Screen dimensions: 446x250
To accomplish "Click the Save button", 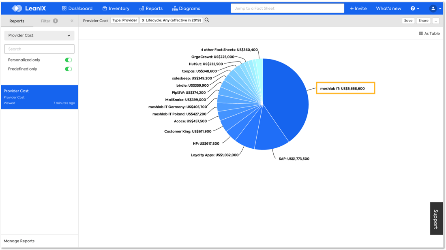I will [408, 20].
